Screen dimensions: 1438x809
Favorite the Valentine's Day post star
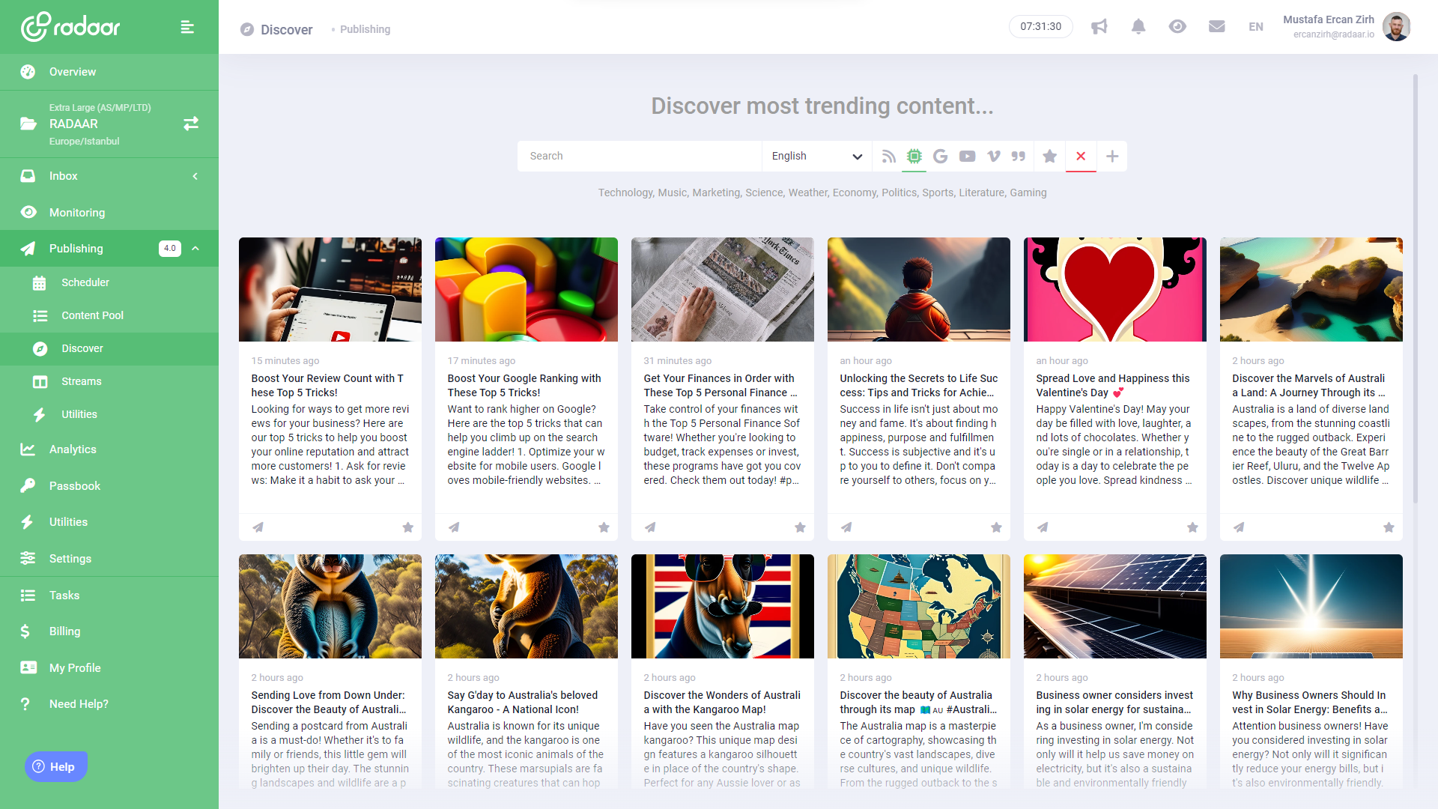coord(1192,527)
